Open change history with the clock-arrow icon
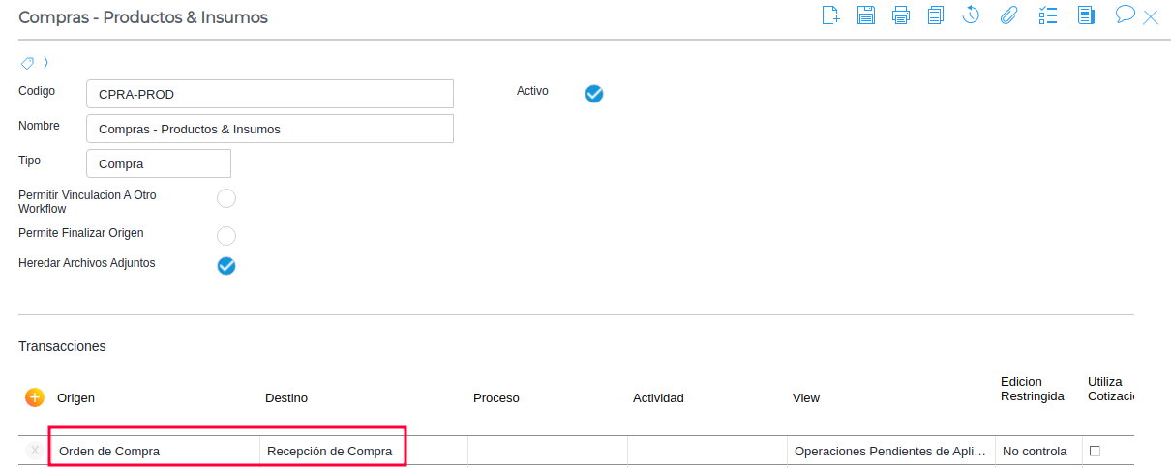 [x=972, y=15]
